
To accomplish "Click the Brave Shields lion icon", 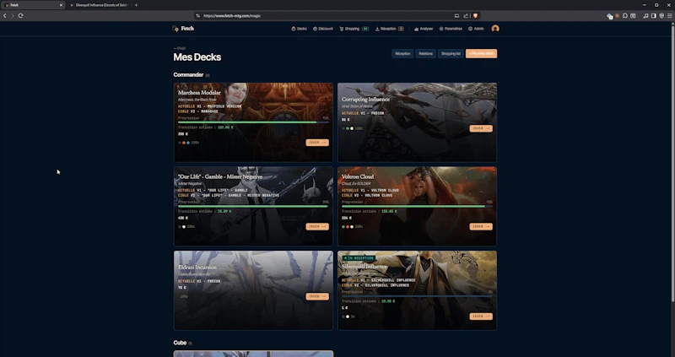I will tap(475, 16).
